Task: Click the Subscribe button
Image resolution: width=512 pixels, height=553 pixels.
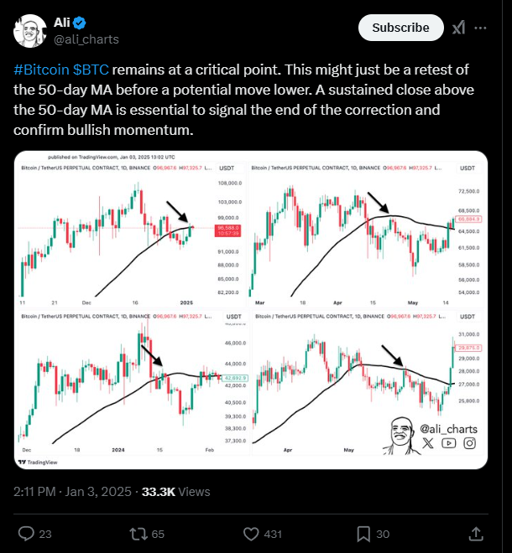Action: click(x=400, y=28)
